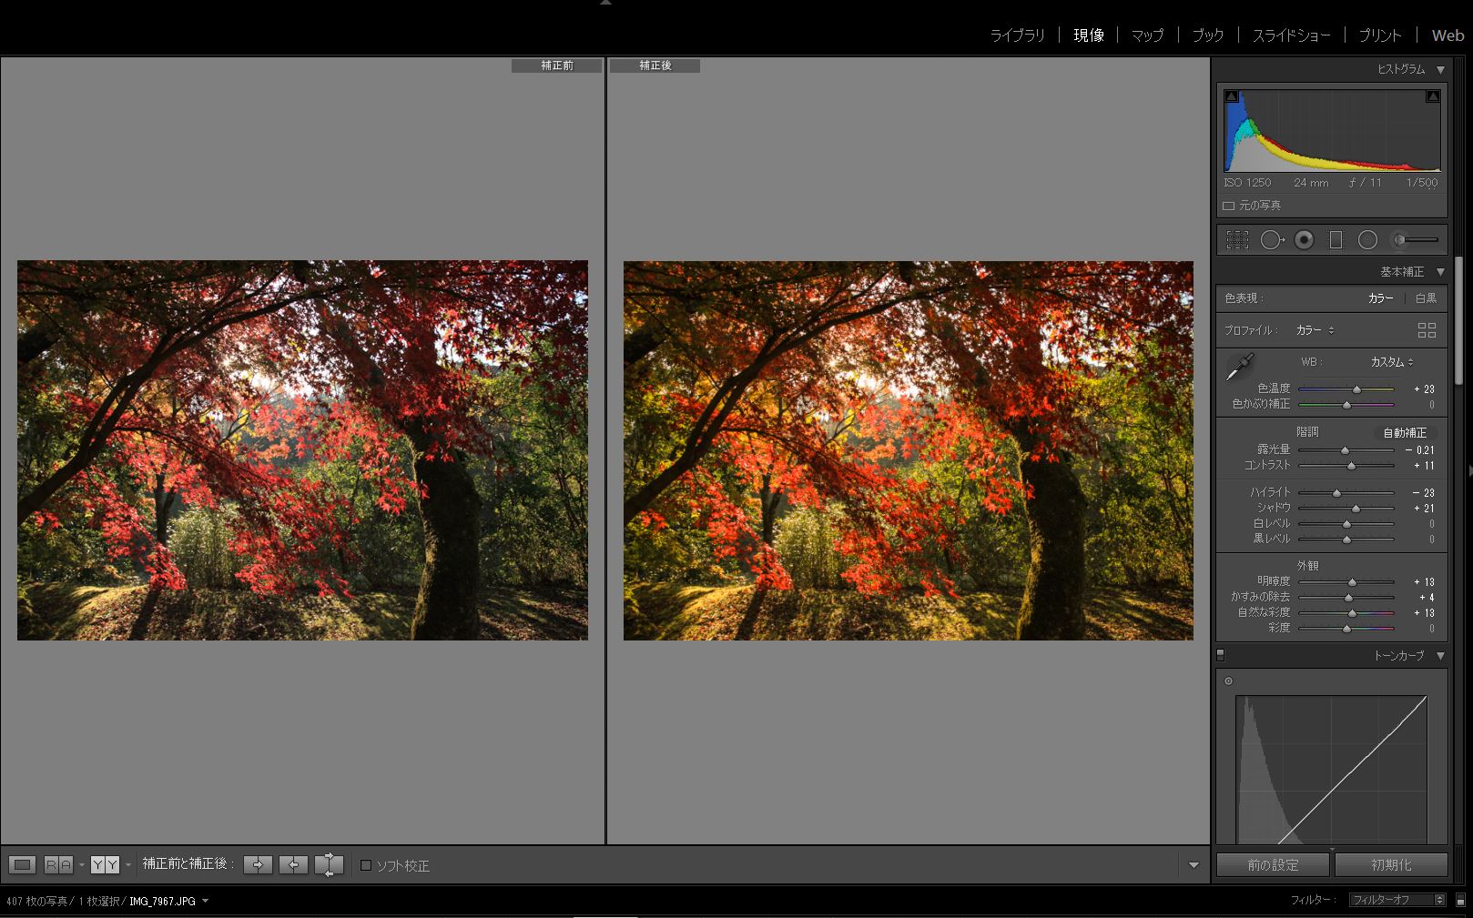Screen dimensions: 1473x918
Task: Open the WB カスタム preset dropdown
Action: point(1392,362)
